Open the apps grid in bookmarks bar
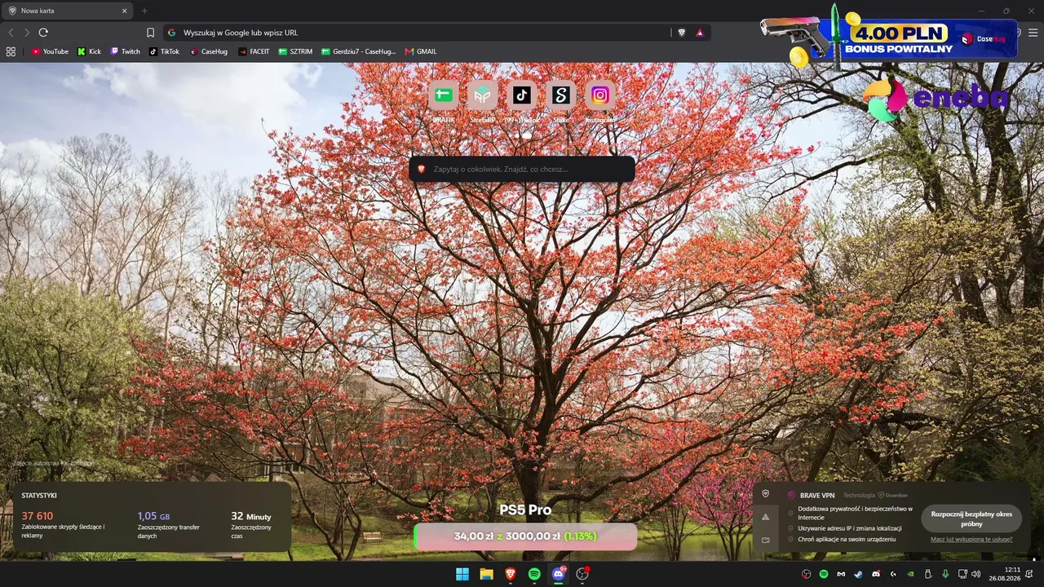 (x=11, y=51)
